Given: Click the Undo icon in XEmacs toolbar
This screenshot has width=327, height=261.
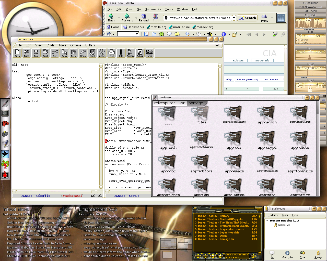Looking at the screenshot, I should 83,53.
